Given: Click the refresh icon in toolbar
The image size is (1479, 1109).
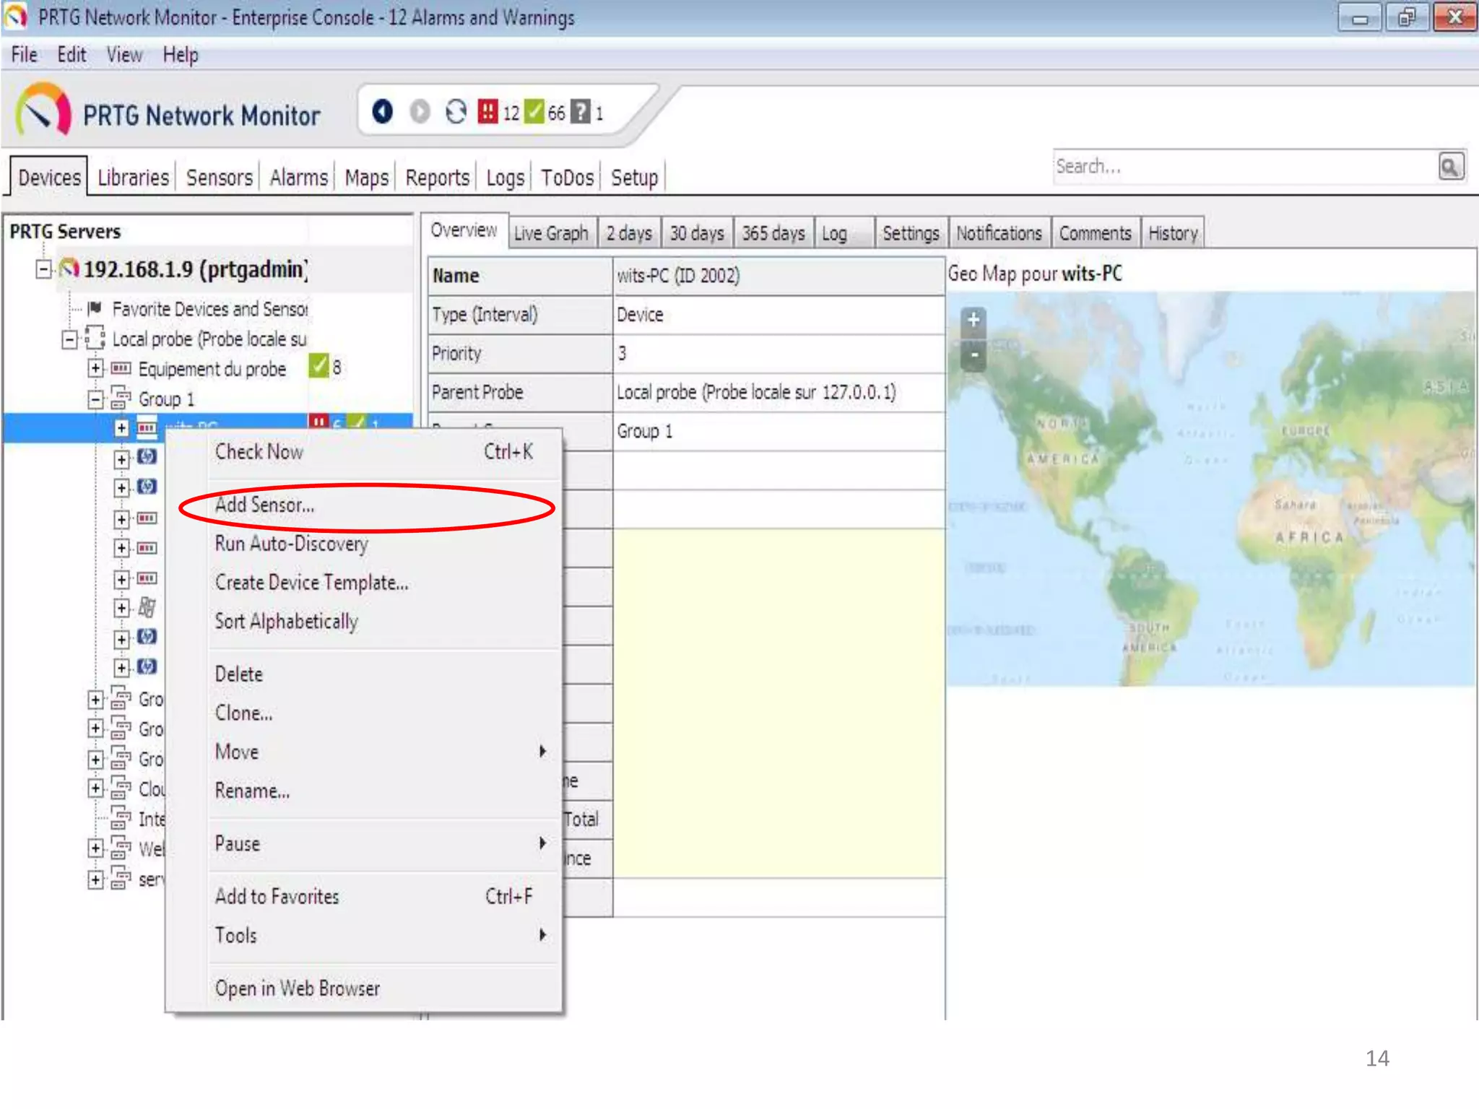Looking at the screenshot, I should click(x=456, y=112).
